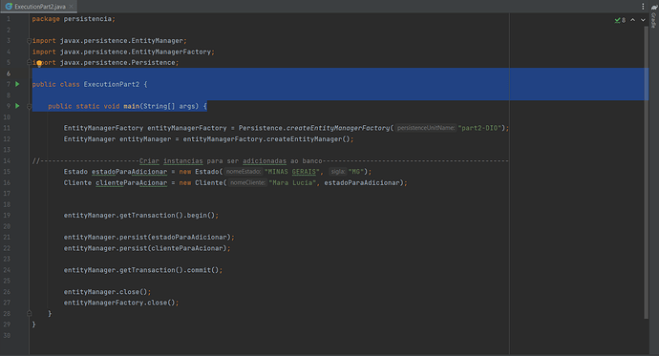Open the Gradle tool window
Image resolution: width=659 pixels, height=356 pixels.
[x=653, y=17]
